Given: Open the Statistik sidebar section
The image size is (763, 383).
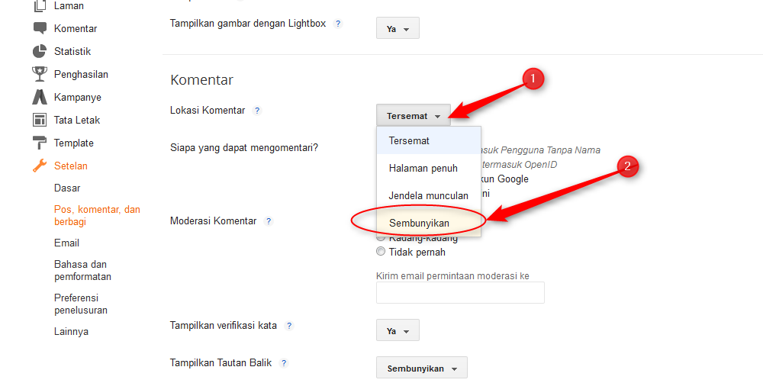Looking at the screenshot, I should pyautogui.click(x=72, y=51).
